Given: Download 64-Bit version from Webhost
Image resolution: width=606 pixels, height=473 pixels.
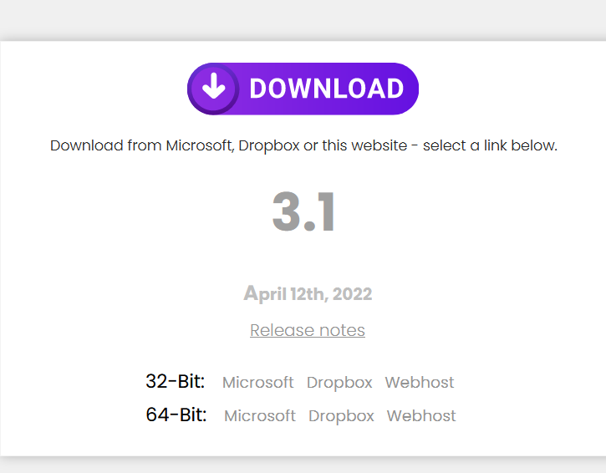Looking at the screenshot, I should [421, 416].
